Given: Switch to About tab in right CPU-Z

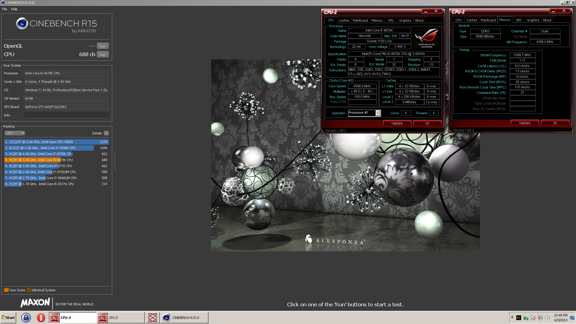Looking at the screenshot, I should 547,20.
